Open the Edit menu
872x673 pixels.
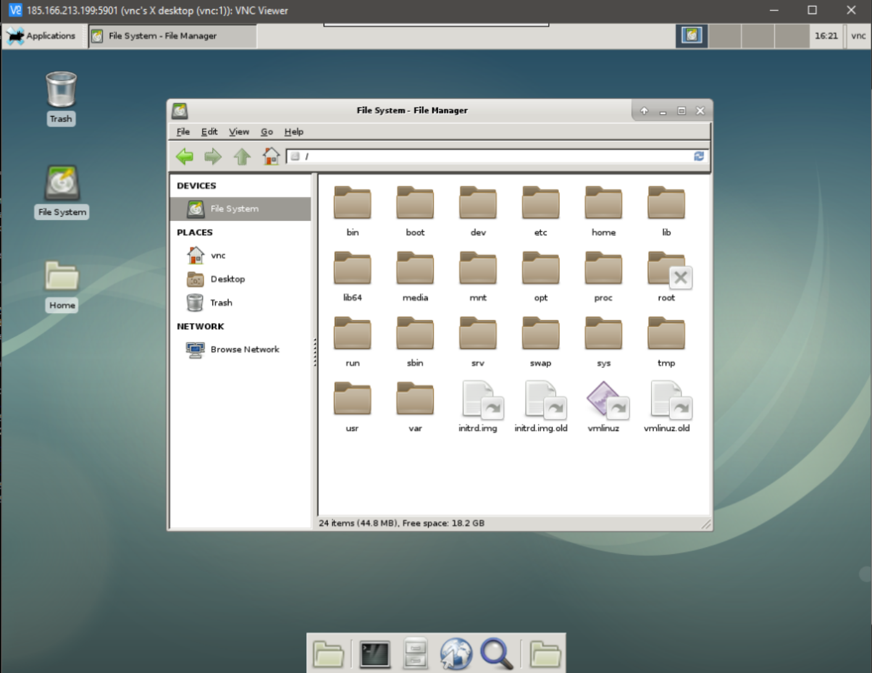[209, 132]
